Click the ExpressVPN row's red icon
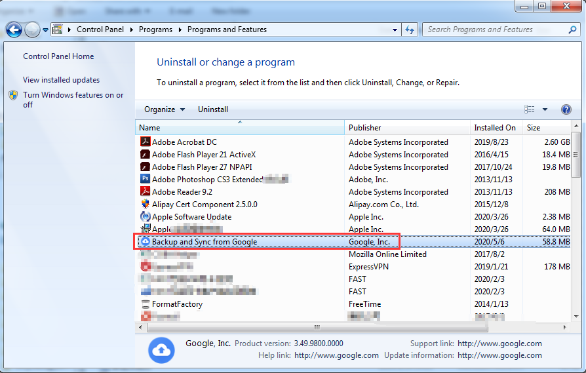This screenshot has width=586, height=373. coord(146,267)
